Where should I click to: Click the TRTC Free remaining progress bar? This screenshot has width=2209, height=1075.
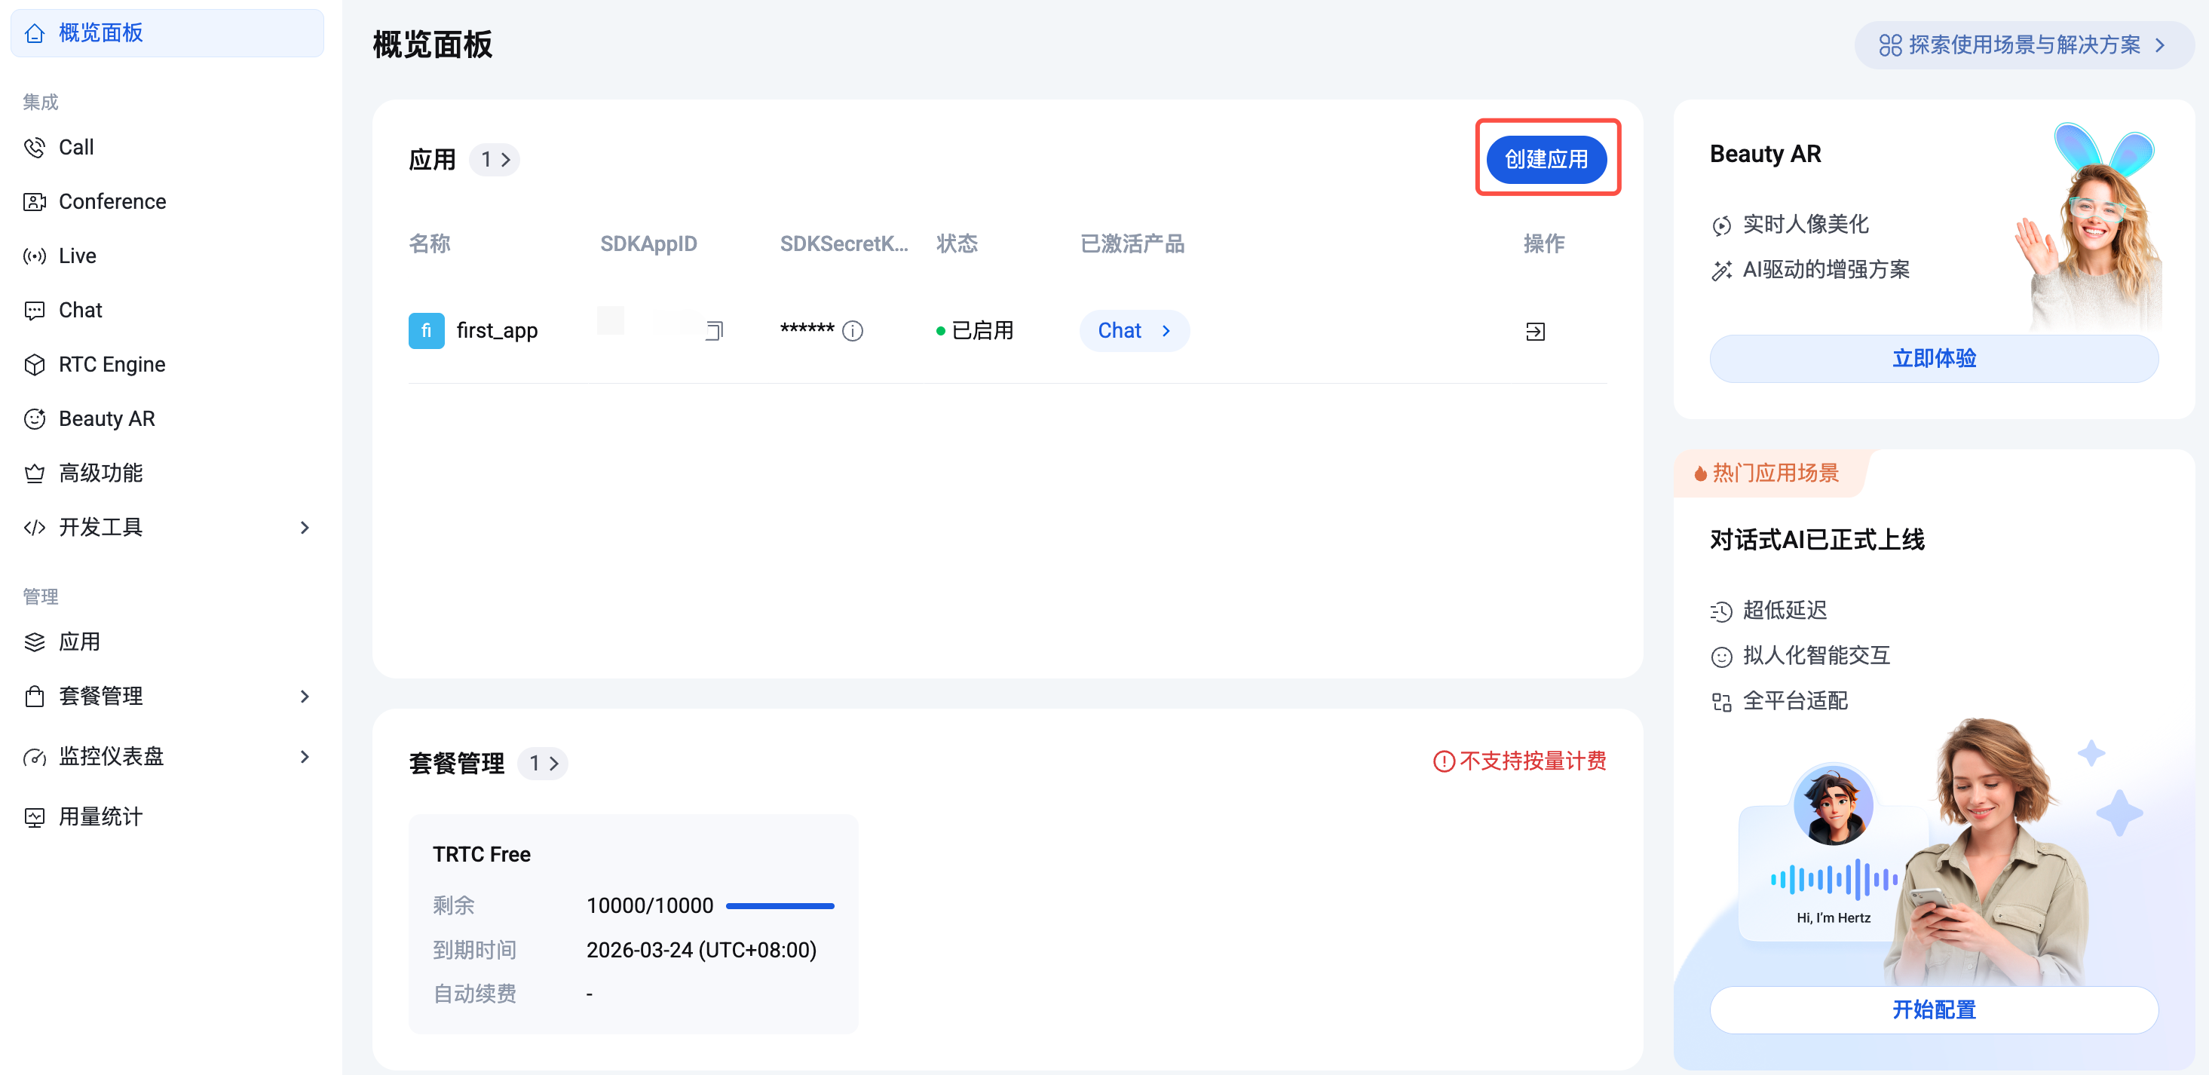coord(780,905)
